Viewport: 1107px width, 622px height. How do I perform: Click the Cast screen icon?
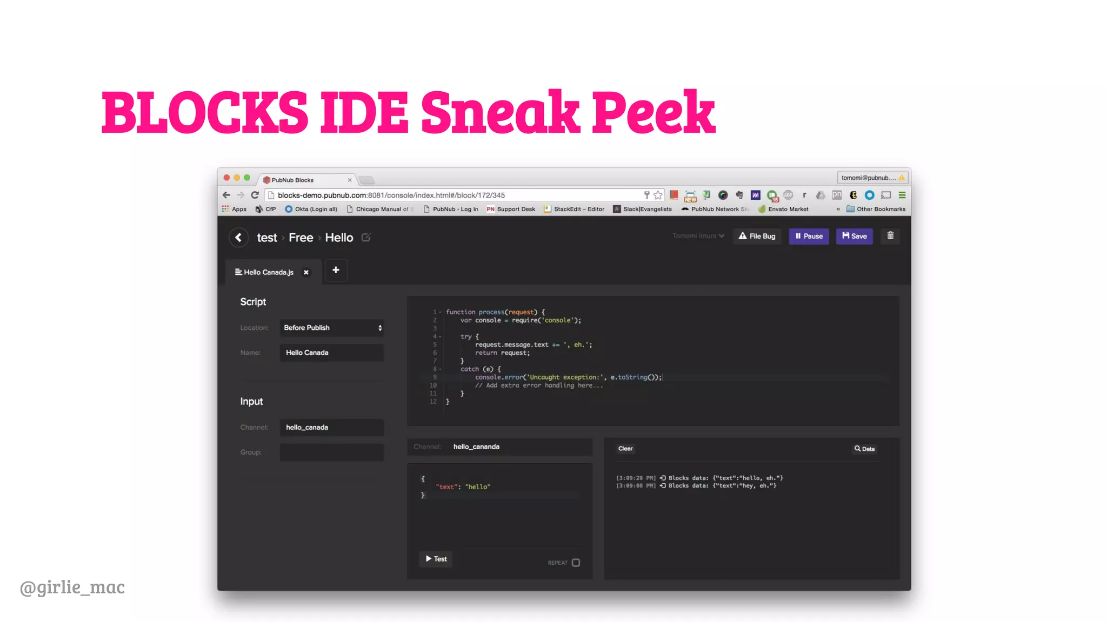pyautogui.click(x=885, y=195)
